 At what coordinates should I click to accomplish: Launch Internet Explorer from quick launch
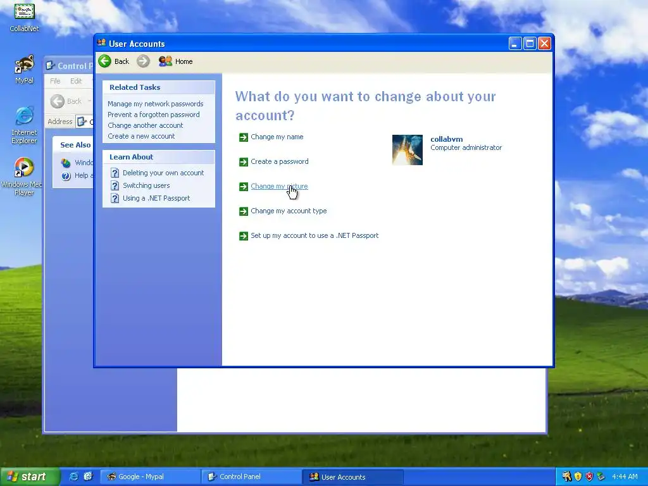[x=73, y=477]
